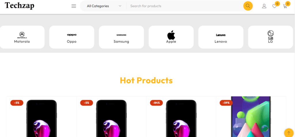Click the back-to-top arrow button
This screenshot has width=295, height=137.
pos(289,133)
